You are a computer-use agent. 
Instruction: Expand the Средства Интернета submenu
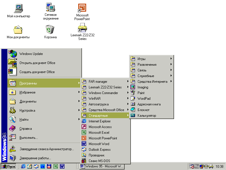coord(151,82)
